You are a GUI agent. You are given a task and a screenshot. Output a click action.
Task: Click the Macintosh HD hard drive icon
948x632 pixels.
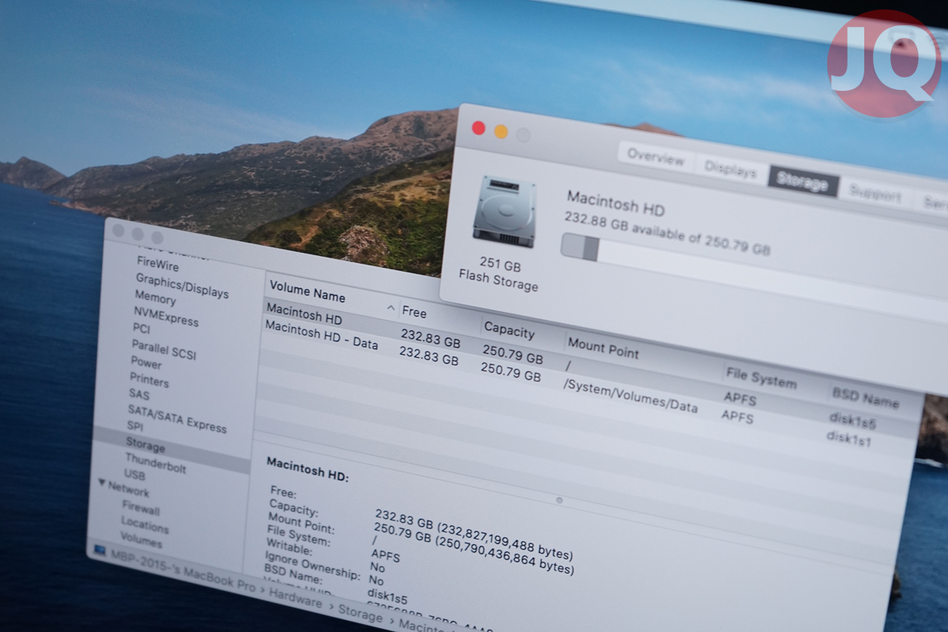(x=505, y=211)
